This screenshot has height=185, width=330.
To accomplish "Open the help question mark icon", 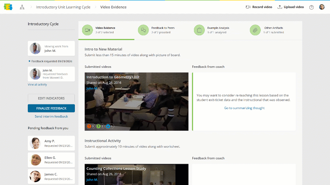I will coord(311,7).
